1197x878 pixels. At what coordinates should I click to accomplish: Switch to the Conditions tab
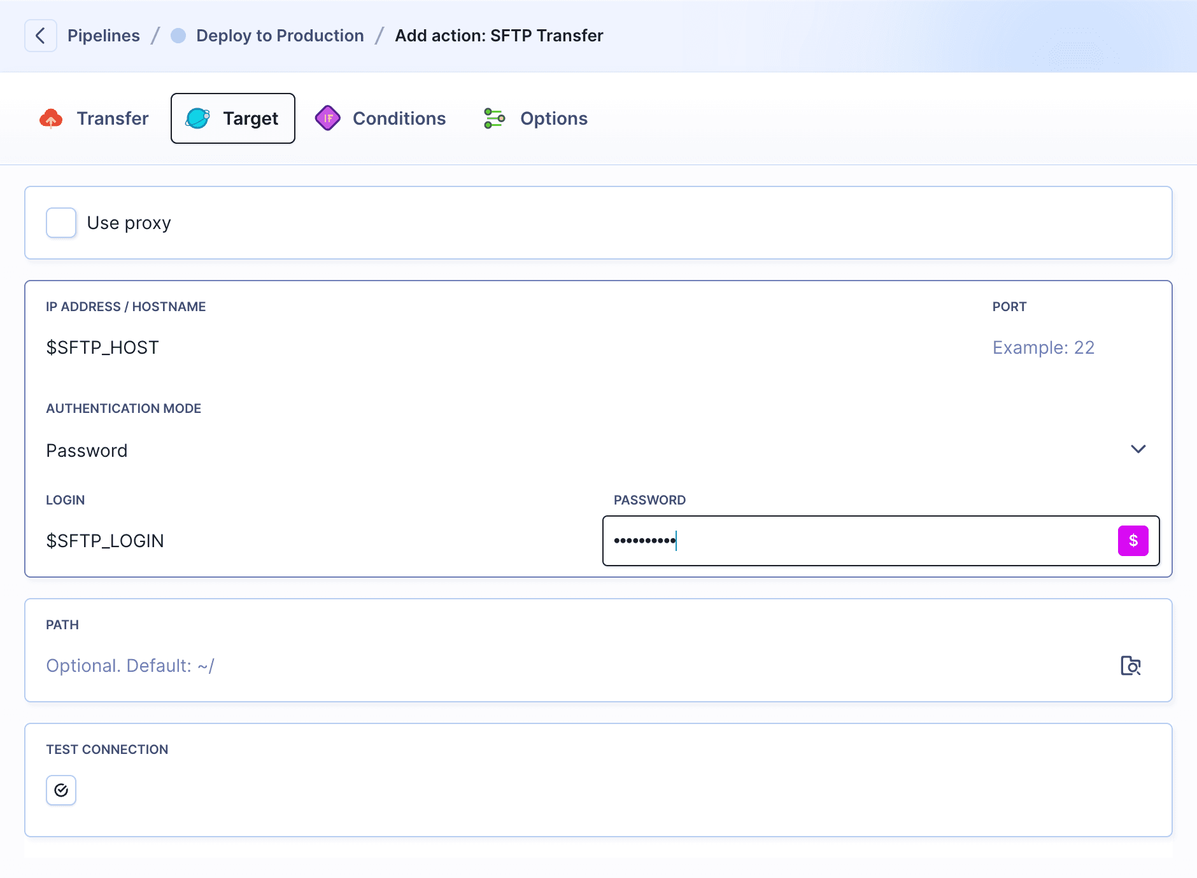click(x=399, y=118)
